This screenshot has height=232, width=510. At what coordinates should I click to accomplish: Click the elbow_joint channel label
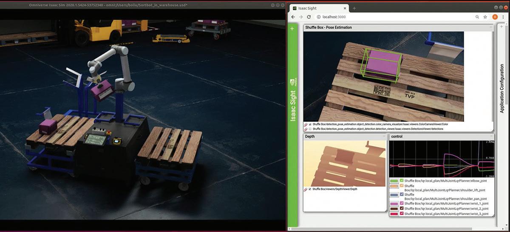point(446,181)
